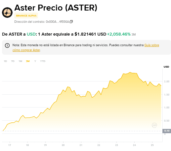Click the 2.00 price axis label

(167, 81)
